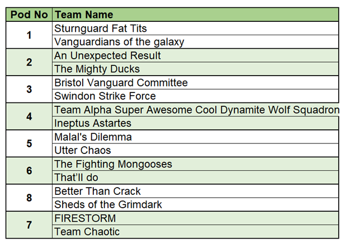The width and height of the screenshot is (350, 252).
Task: Select the Utter Chaos team cell
Action: coord(83,151)
